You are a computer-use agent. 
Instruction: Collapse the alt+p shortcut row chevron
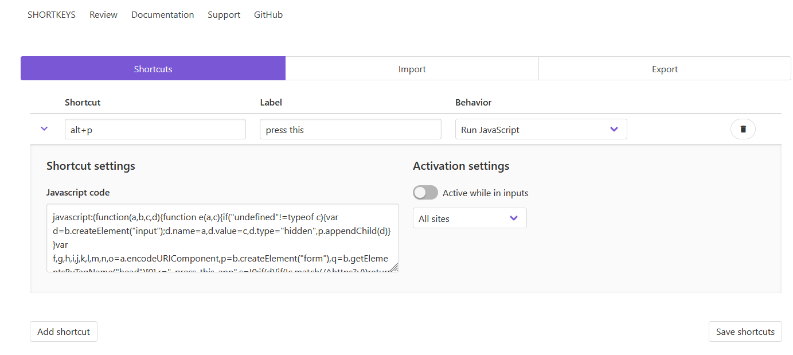coord(45,129)
